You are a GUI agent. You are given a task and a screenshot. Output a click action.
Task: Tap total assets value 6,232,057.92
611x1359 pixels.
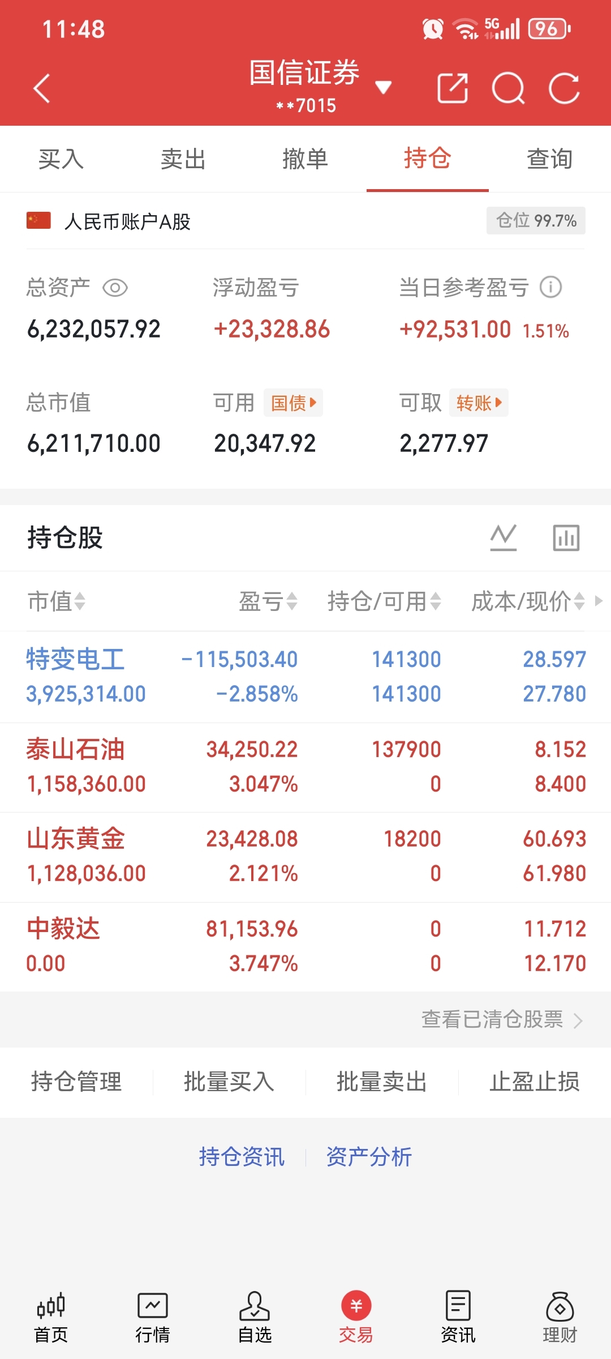pyautogui.click(x=94, y=329)
